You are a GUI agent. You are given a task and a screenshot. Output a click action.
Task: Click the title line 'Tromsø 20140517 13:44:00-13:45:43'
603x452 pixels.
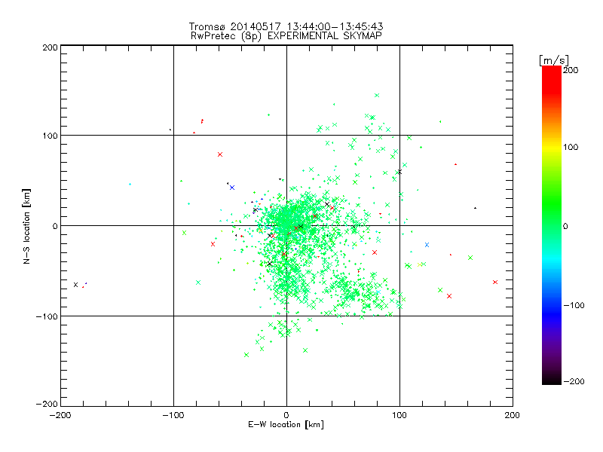(286, 26)
